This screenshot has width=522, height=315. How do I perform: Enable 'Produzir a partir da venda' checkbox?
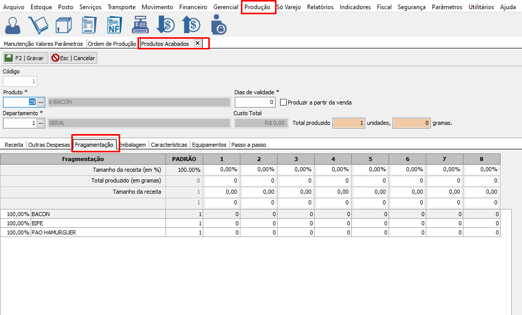coord(284,102)
